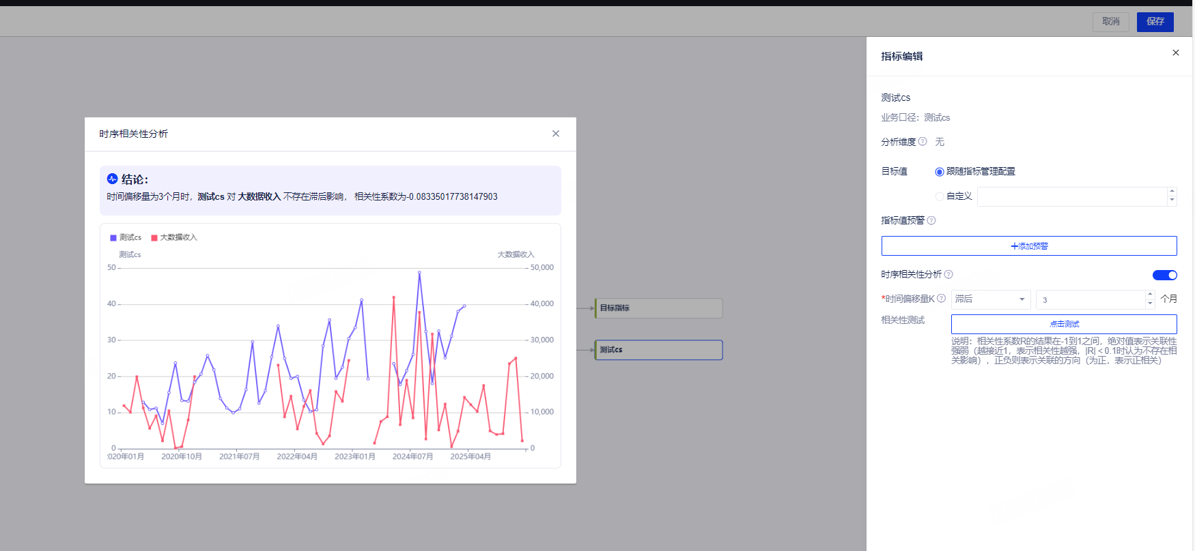Click the 点击测试 button
The width and height of the screenshot is (1195, 551).
pyautogui.click(x=1064, y=324)
